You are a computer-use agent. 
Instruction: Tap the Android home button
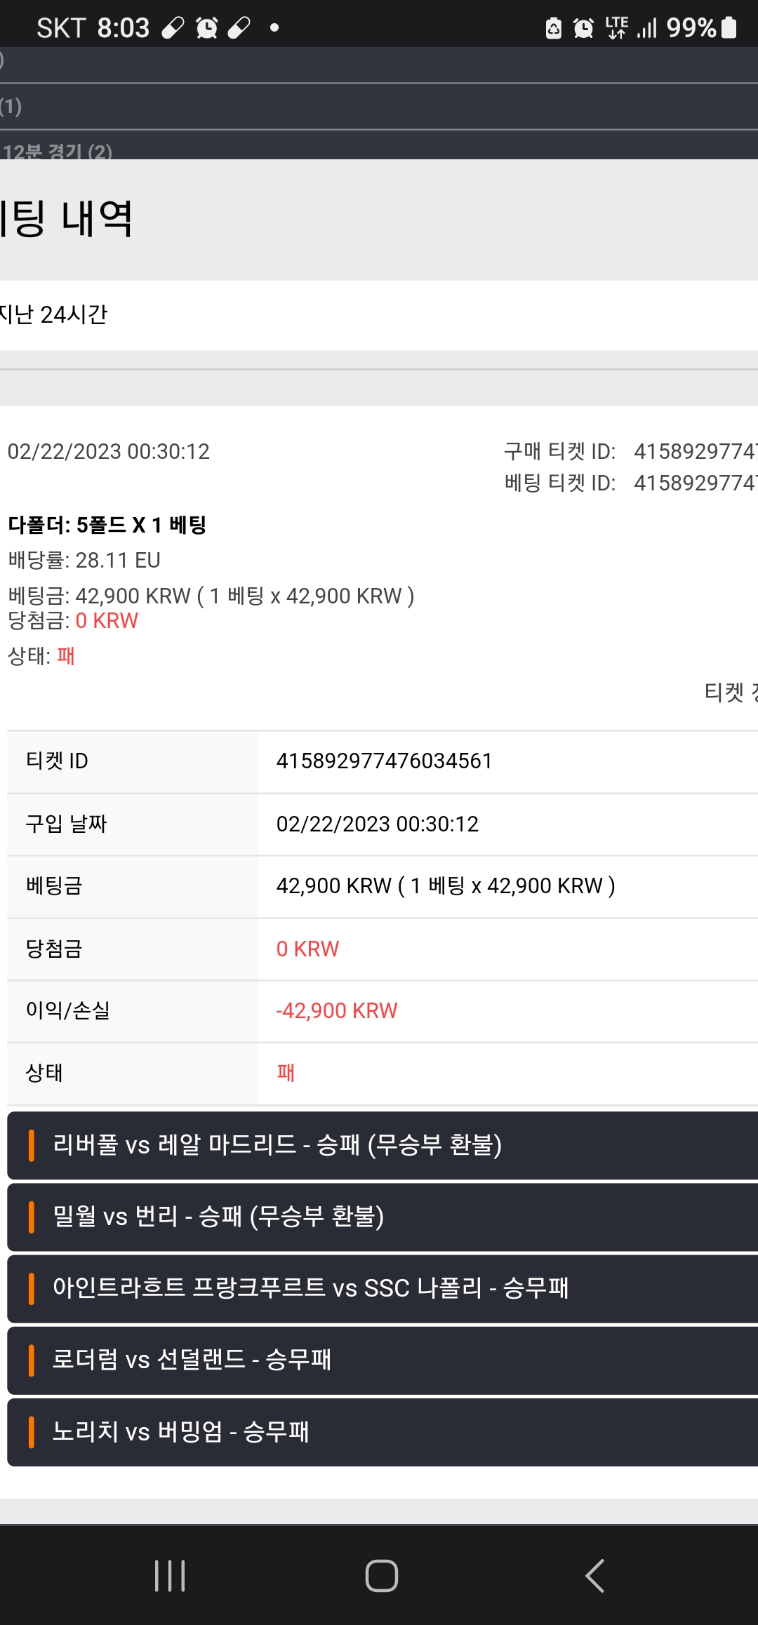pyautogui.click(x=381, y=1576)
